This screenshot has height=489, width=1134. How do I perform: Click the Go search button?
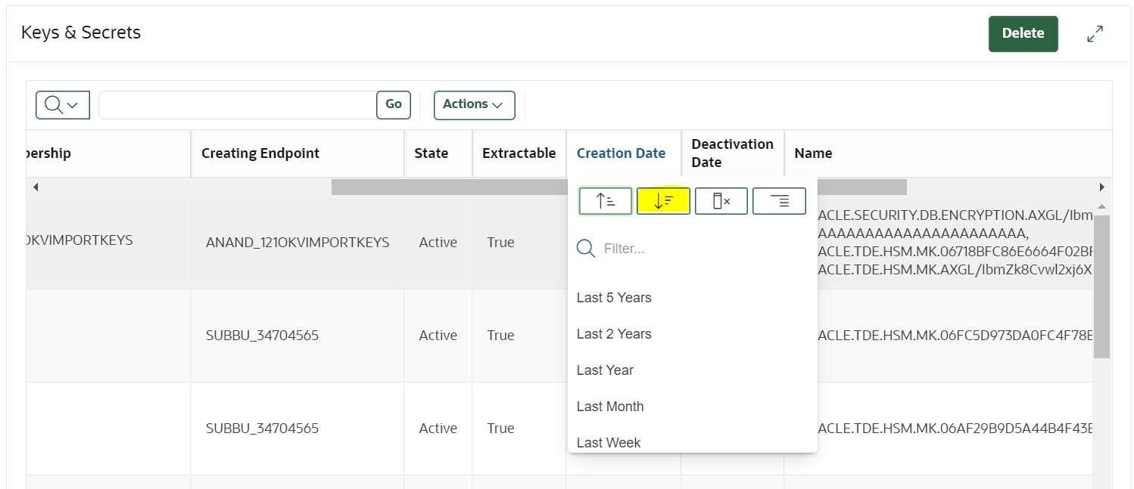[x=394, y=105]
